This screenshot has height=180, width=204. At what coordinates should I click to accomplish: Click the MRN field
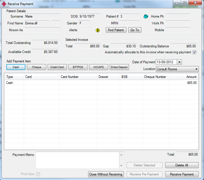pyautogui.click(x=130, y=23)
